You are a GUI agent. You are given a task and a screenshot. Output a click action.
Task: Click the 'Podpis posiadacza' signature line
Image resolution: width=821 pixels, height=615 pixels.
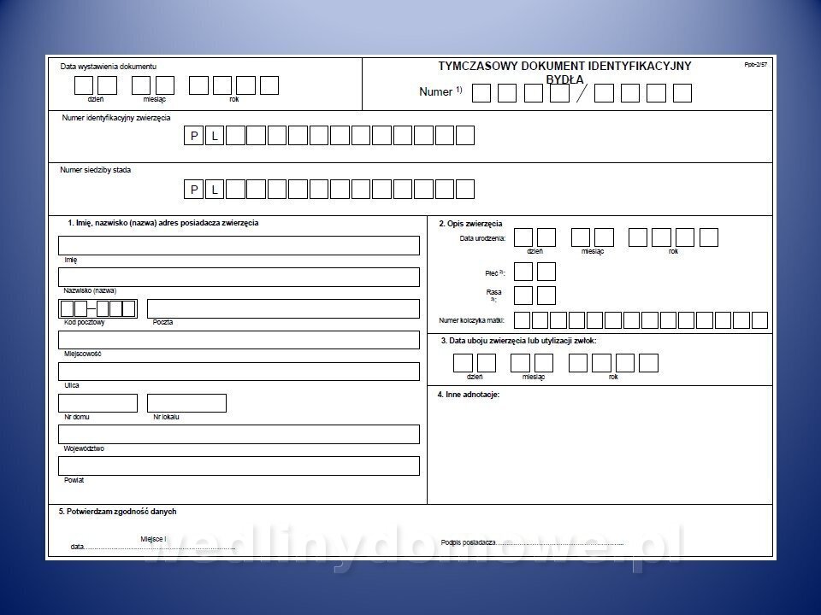[533, 543]
